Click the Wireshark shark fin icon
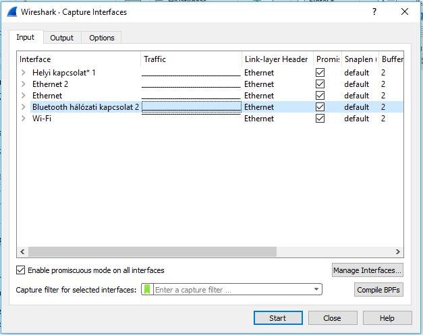Screen dimensions: 423x335 click(x=12, y=12)
